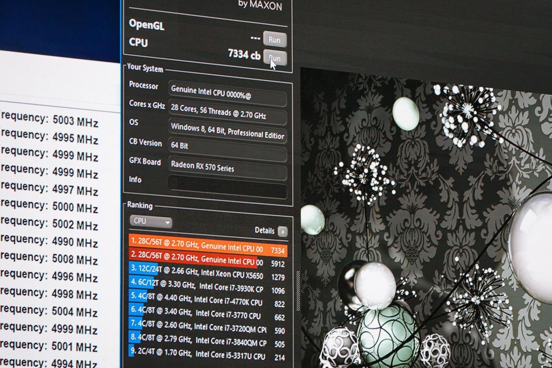Click the Radeon RX 570 Series field
Screen dimensions: 552x368
(227, 168)
